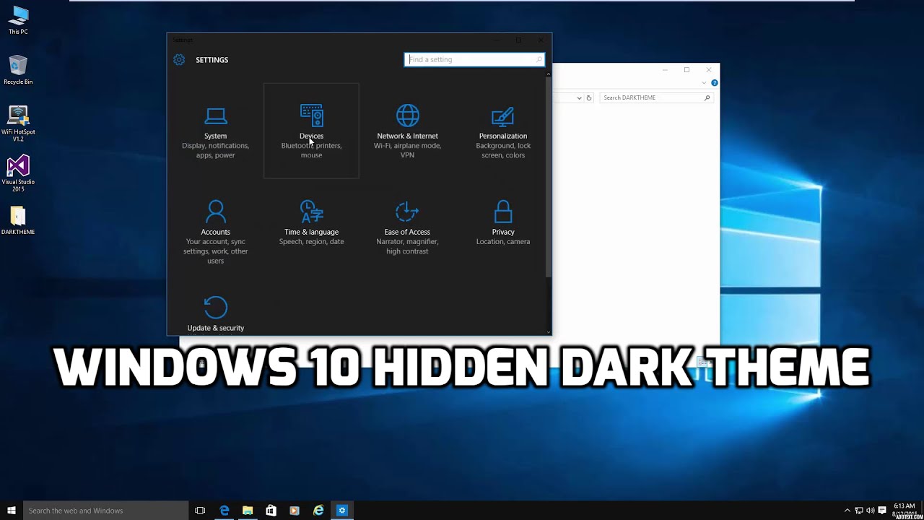The height and width of the screenshot is (520, 924).
Task: Click the taskbar clock showing 6:13 AM
Action: click(905, 509)
